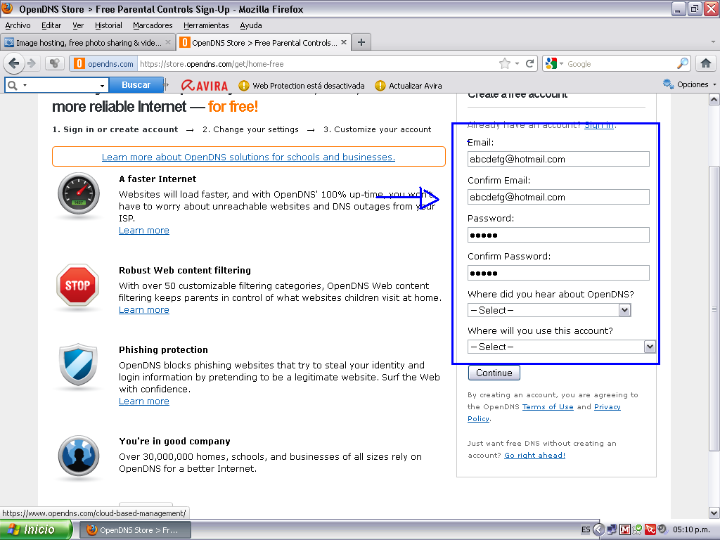This screenshot has height=540, width=720.
Task: Open the Ver menu
Action: (x=78, y=25)
